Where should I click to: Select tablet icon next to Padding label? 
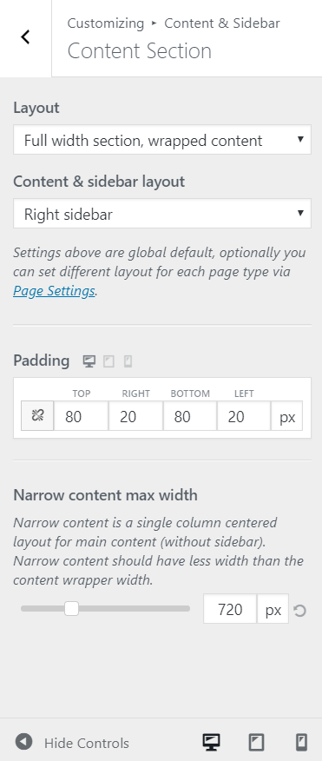pyautogui.click(x=108, y=361)
